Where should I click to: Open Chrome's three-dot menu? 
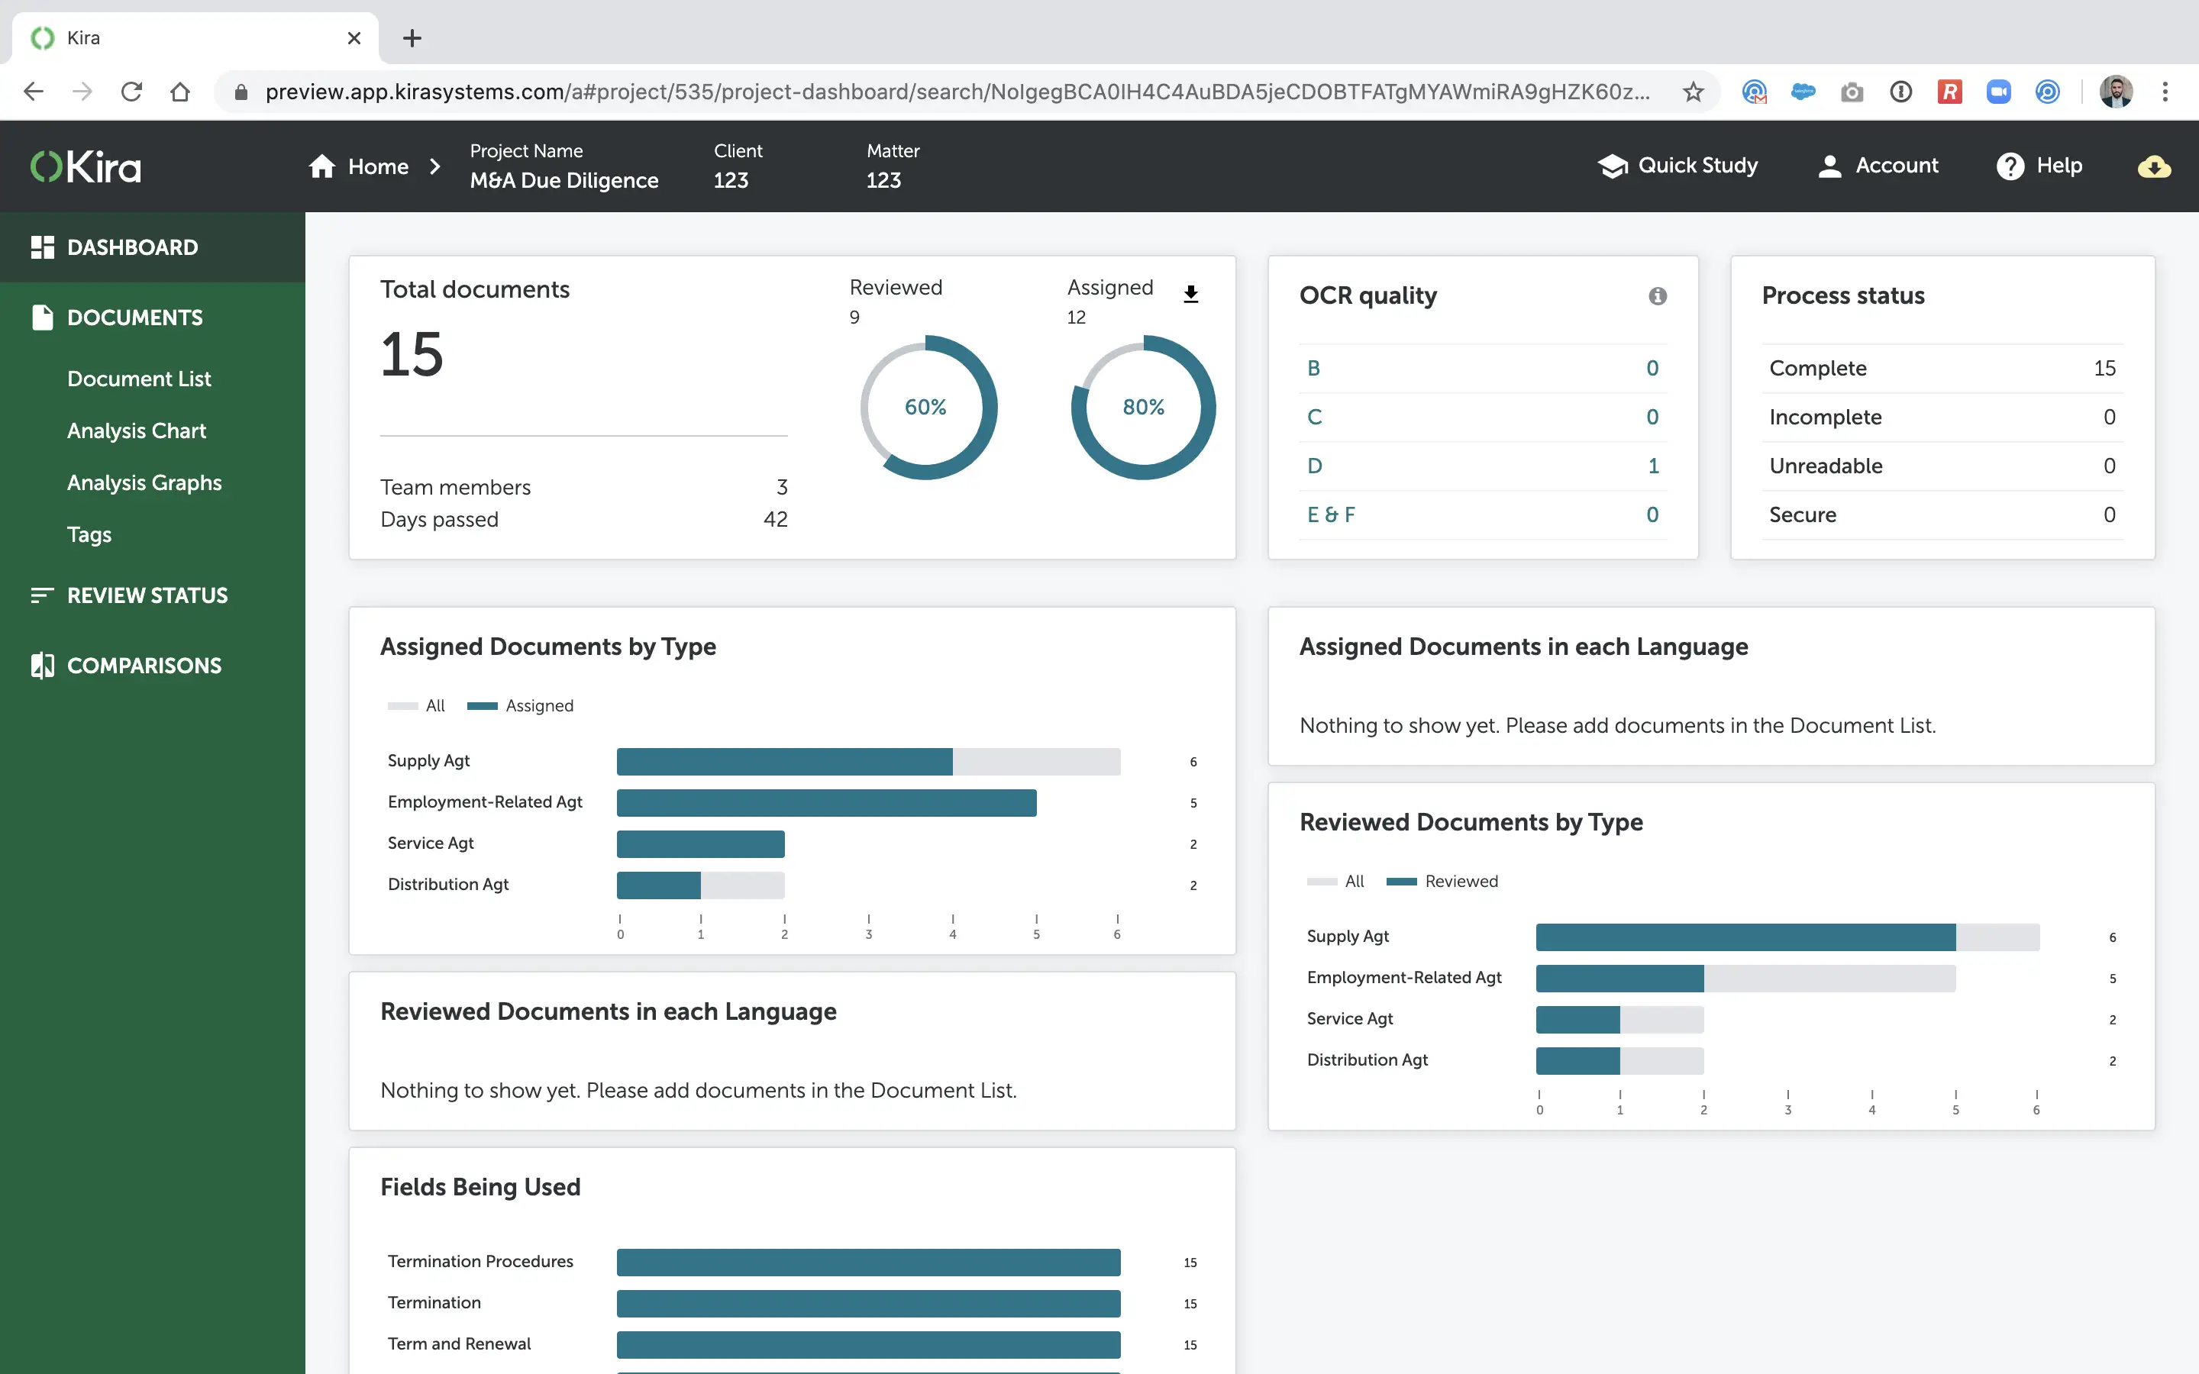2165,92
